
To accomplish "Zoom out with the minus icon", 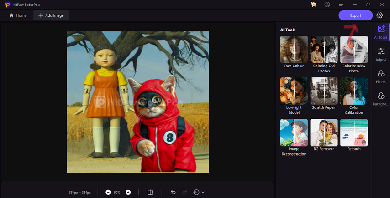I will click(x=108, y=193).
